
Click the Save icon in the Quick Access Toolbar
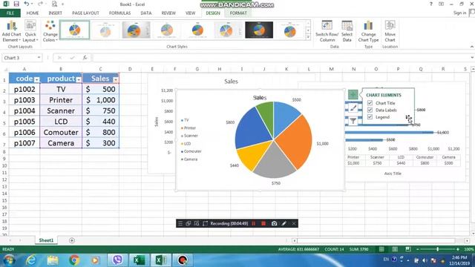tap(16, 4)
